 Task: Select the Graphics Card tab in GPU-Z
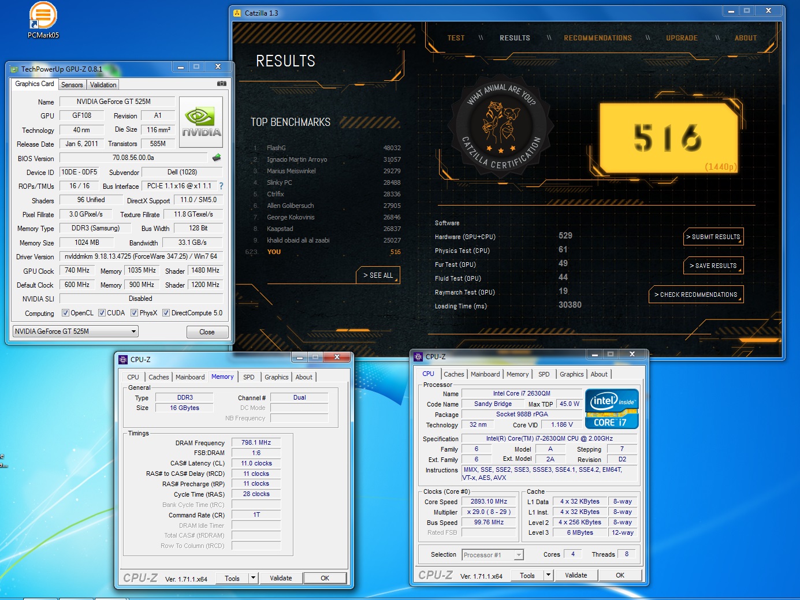35,84
